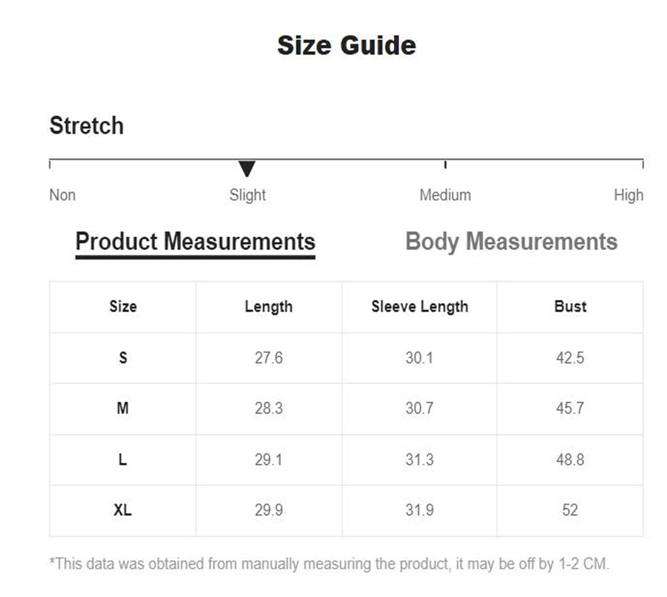The image size is (667, 597).
Task: Click the Bust column header
Action: (x=570, y=306)
